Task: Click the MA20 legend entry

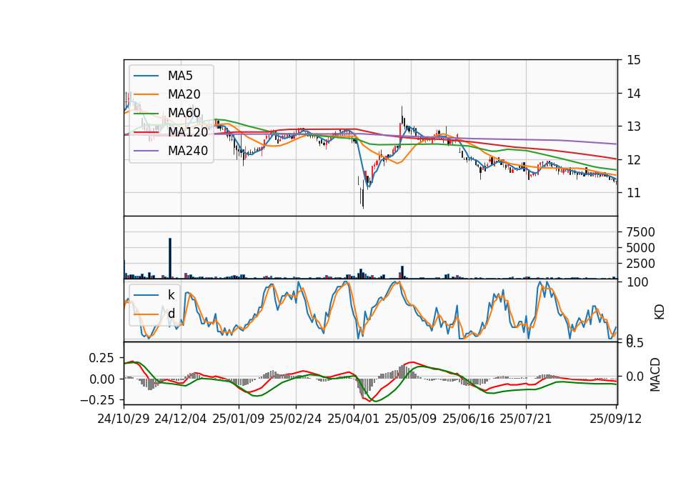Action: point(167,94)
